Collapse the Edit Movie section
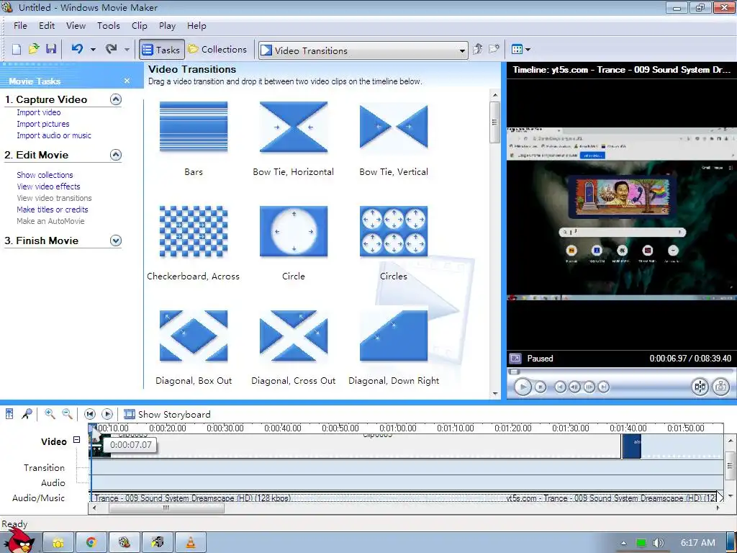The image size is (737, 553). tap(116, 155)
